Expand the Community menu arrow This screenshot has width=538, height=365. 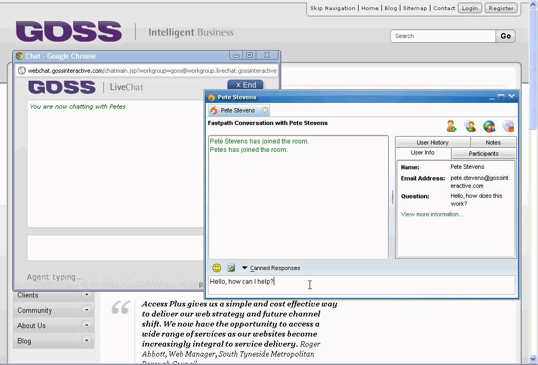pos(87,310)
